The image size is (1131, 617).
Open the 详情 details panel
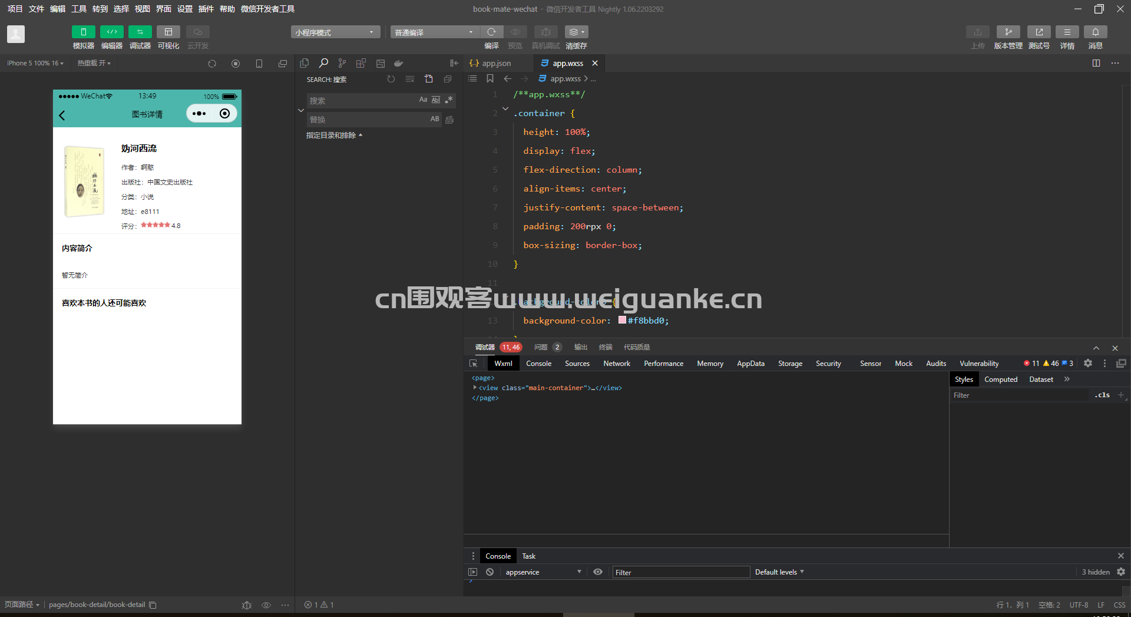click(x=1067, y=32)
